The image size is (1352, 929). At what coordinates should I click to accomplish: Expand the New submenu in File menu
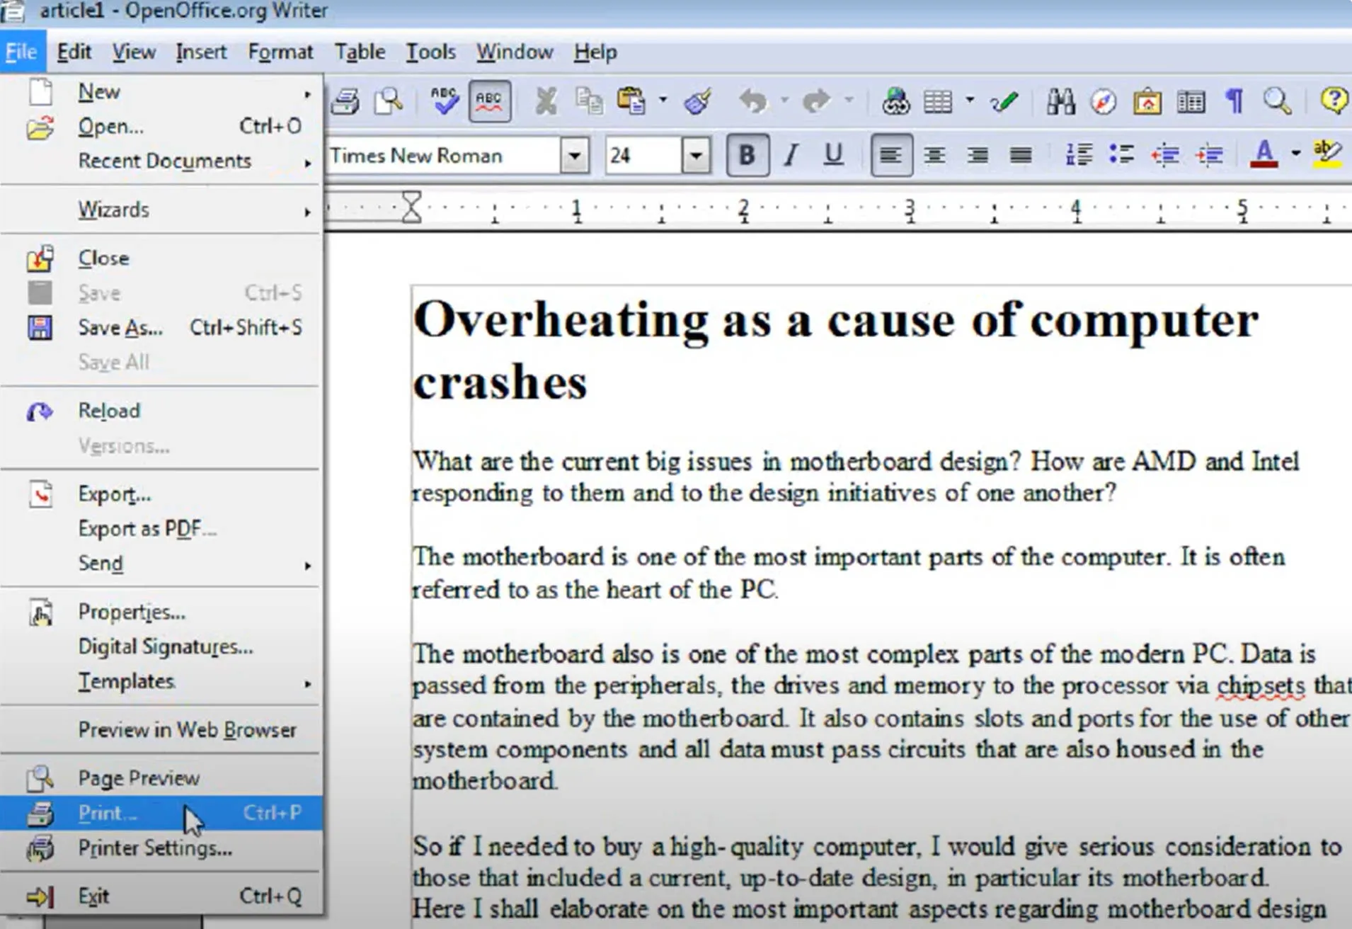tap(161, 92)
